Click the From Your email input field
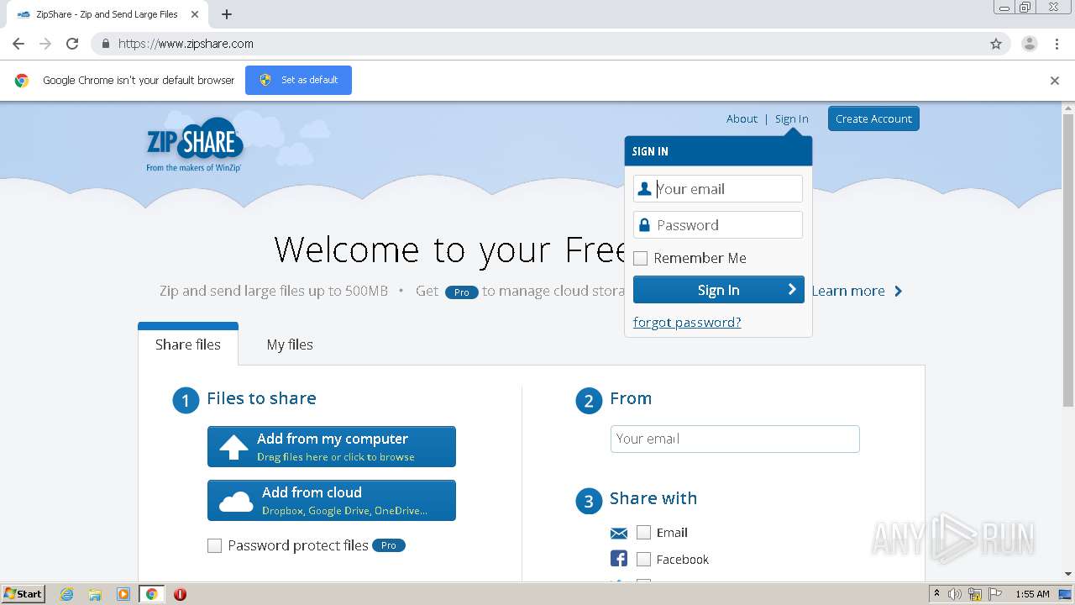 735,439
